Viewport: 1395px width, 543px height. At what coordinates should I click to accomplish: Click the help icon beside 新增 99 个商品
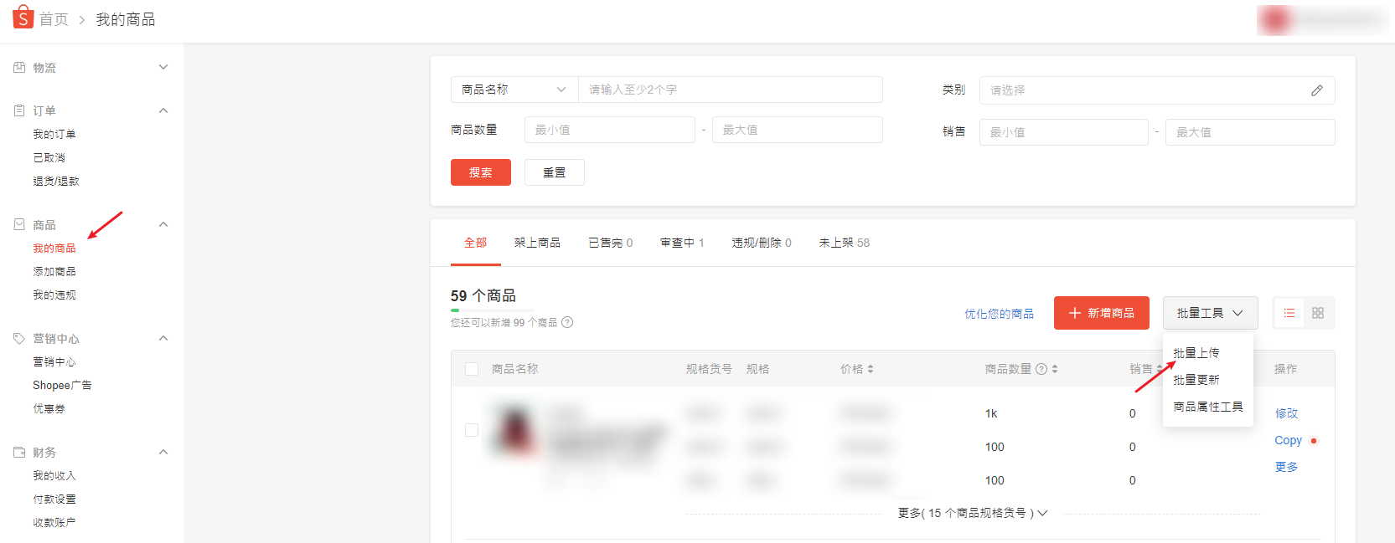pos(567,322)
